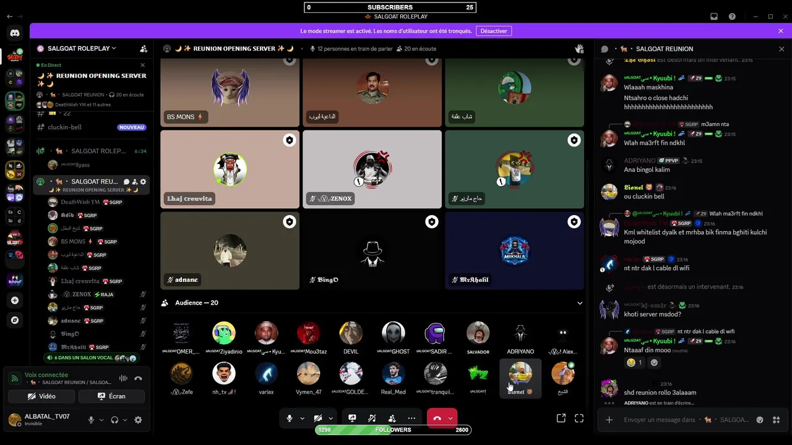This screenshot has height=445, width=792.
Task: Click the add attachment plus icon
Action: pyautogui.click(x=609, y=420)
